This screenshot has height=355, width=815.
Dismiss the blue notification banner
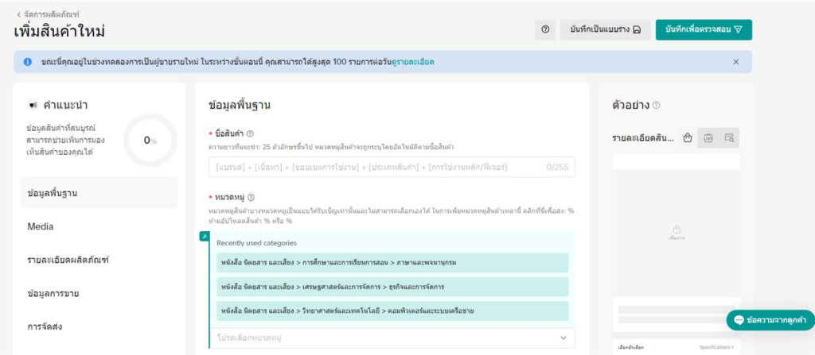pos(736,62)
